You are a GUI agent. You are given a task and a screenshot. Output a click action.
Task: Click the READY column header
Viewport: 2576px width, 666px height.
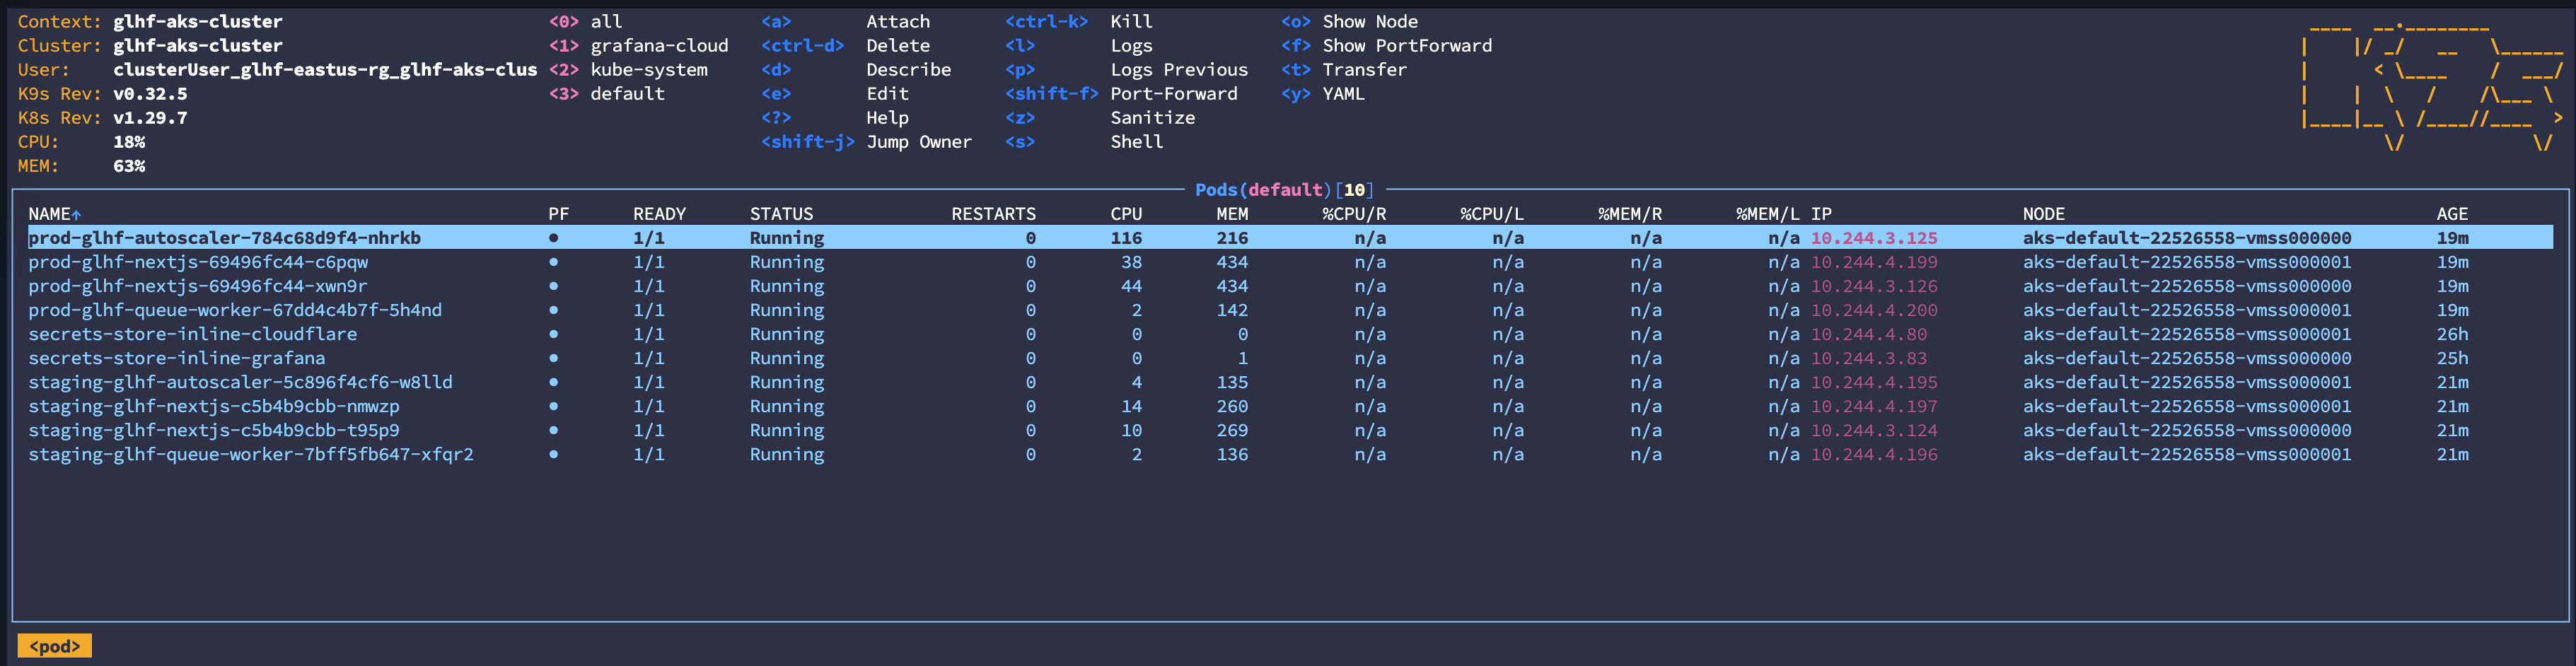coord(659,214)
